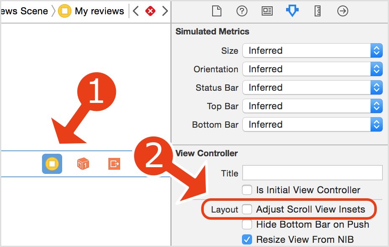
Task: Go to previous issue in jump bar
Action: point(135,11)
